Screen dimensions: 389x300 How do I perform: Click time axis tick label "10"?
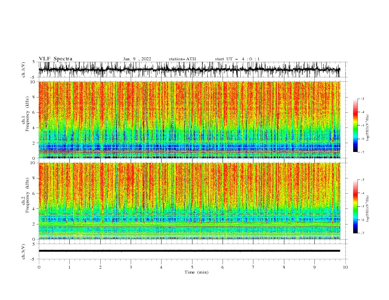click(x=345, y=267)
